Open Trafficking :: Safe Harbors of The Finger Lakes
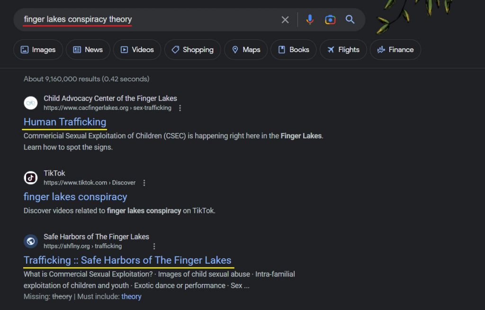 tap(127, 260)
